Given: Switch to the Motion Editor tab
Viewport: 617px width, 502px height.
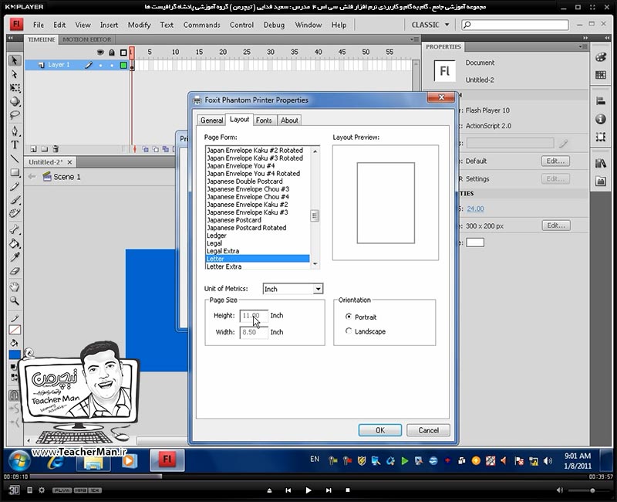Looking at the screenshot, I should click(87, 39).
